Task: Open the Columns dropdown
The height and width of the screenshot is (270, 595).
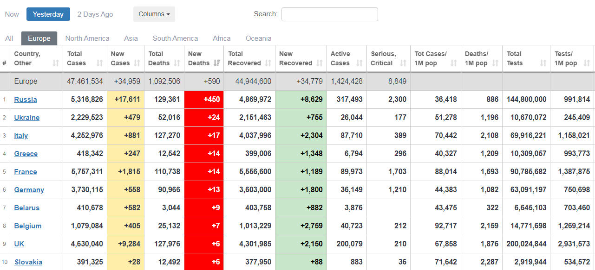Action: tap(154, 14)
